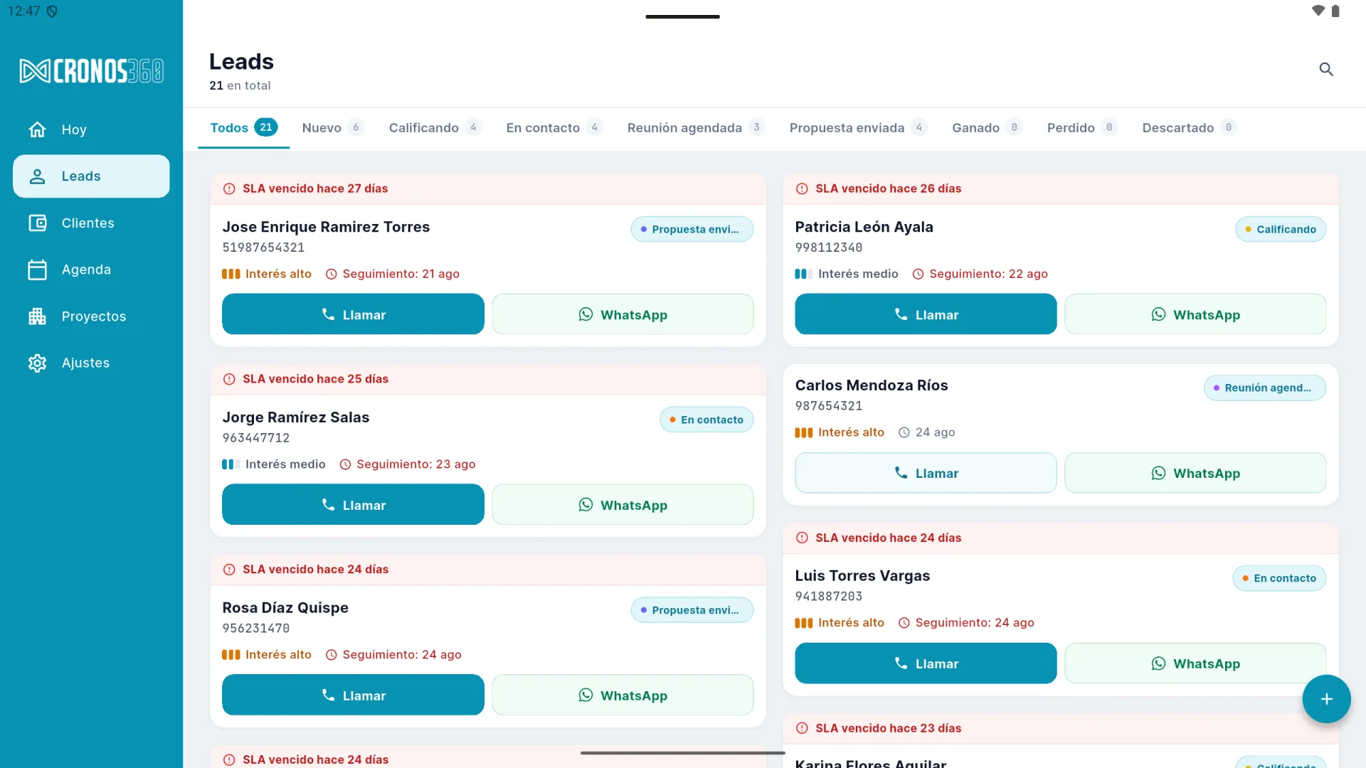
Task: Open the Reunión agendada tab
Action: tap(695, 127)
